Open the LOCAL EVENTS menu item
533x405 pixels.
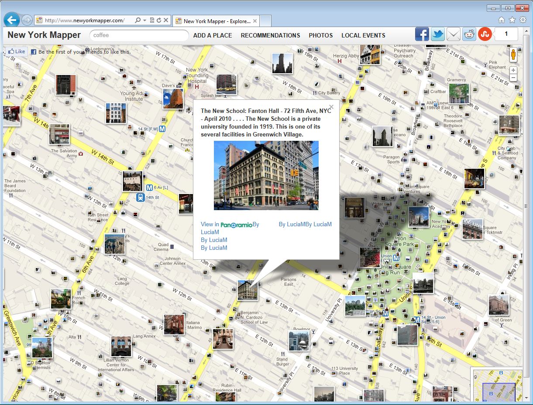363,35
